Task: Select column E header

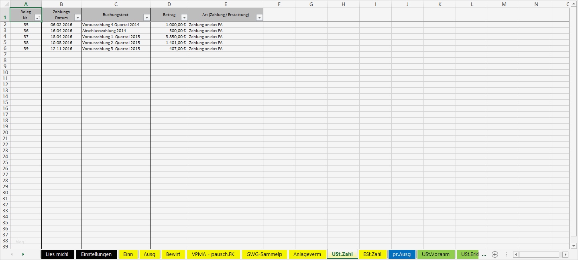Action: coord(226,4)
